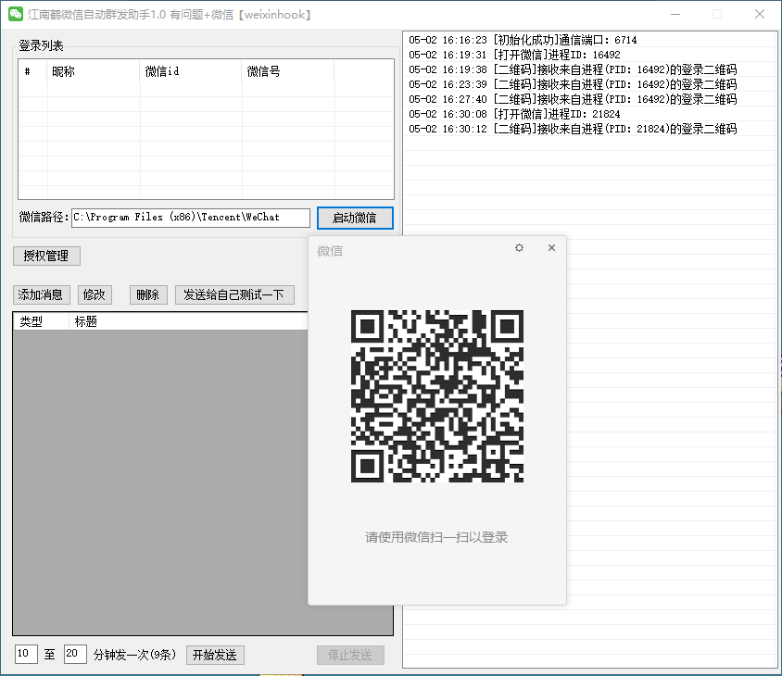This screenshot has height=676, width=782.
Task: Select the 昵称 column header
Action: coord(94,71)
